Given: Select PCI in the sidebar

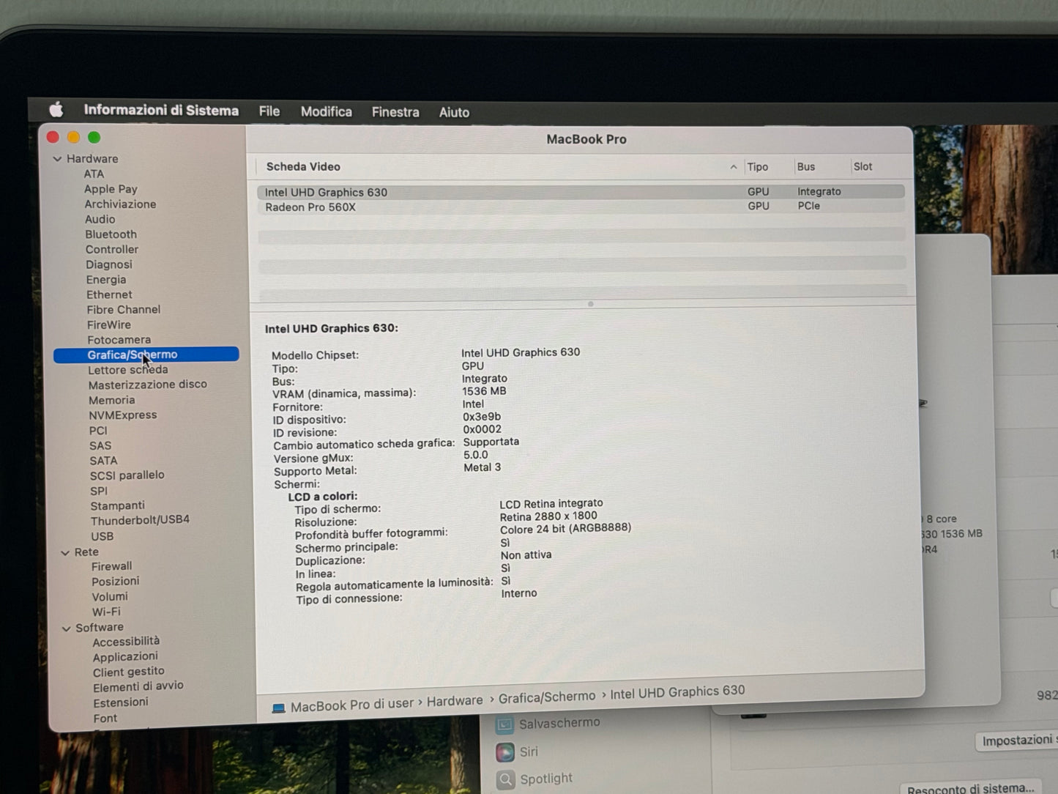Looking at the screenshot, I should [x=98, y=431].
